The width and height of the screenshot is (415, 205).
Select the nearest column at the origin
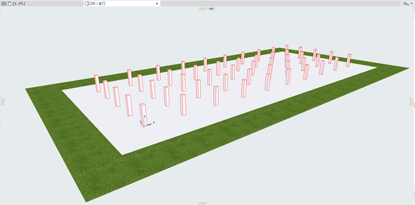[143, 112]
